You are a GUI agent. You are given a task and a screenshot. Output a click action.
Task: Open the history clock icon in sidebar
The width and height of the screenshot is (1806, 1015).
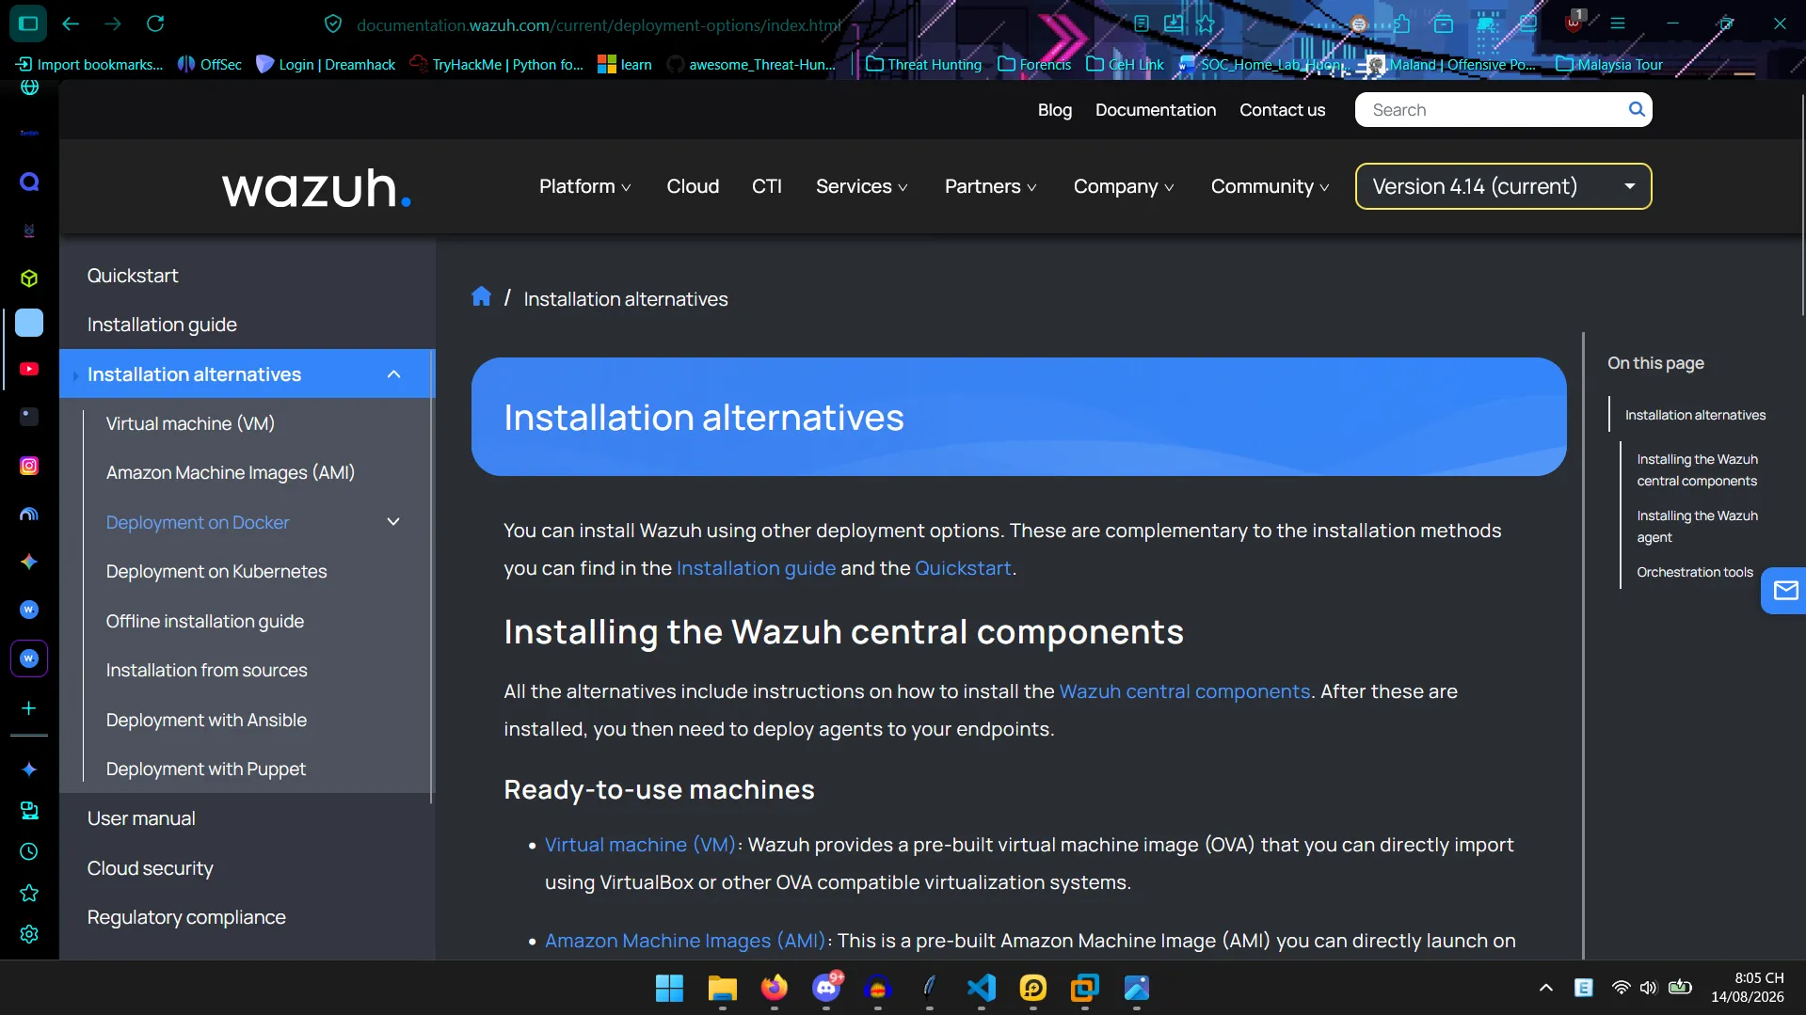29,851
